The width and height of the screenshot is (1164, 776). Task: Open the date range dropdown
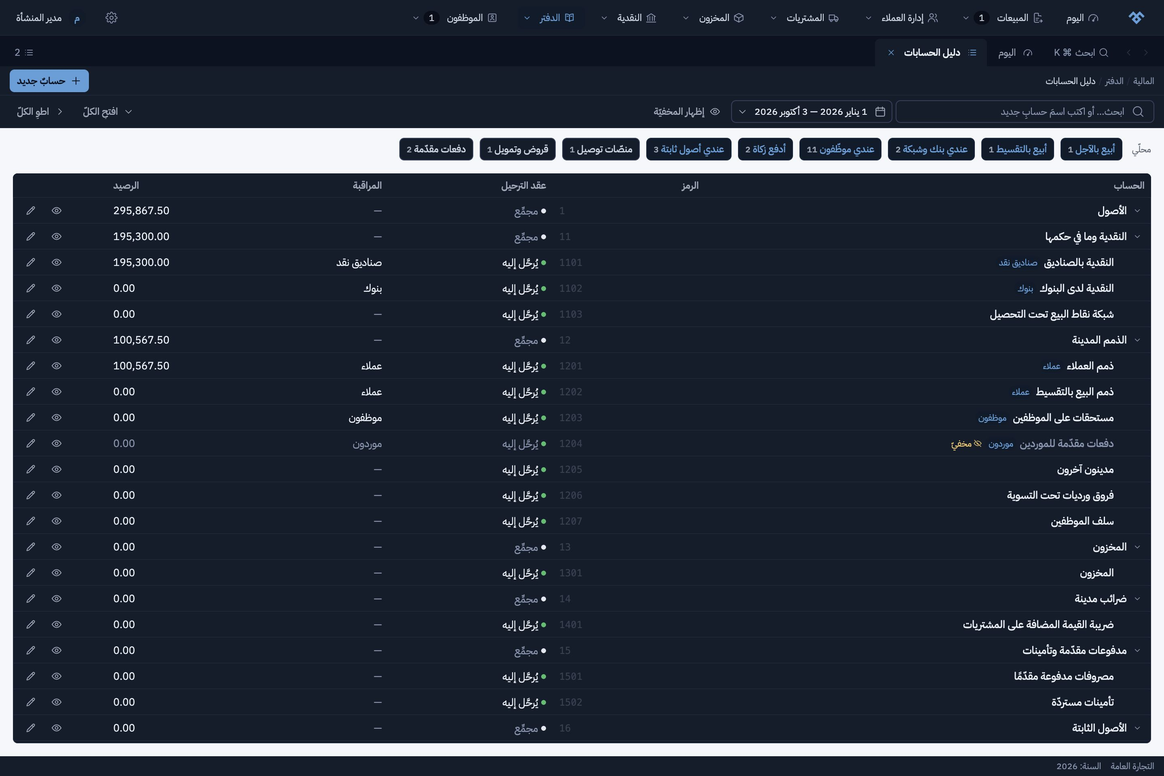click(x=812, y=112)
